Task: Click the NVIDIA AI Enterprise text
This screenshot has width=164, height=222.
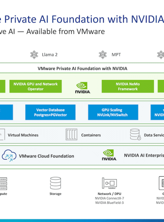Action: click(144, 155)
